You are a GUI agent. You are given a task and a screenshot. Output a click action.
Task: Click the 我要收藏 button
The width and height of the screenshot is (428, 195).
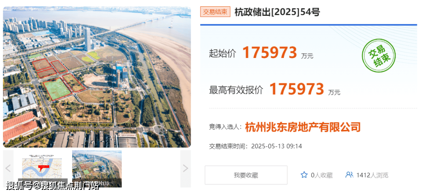point(246,175)
